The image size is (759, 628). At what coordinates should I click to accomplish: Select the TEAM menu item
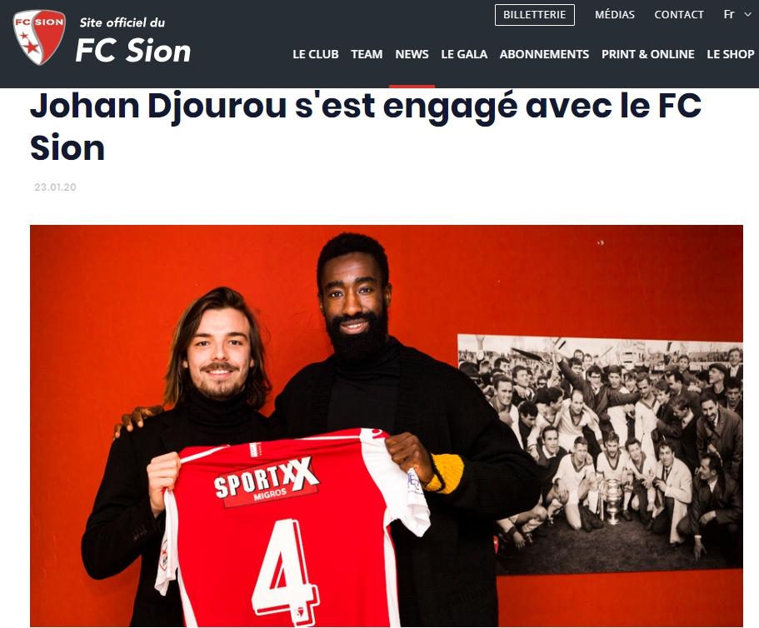click(367, 54)
